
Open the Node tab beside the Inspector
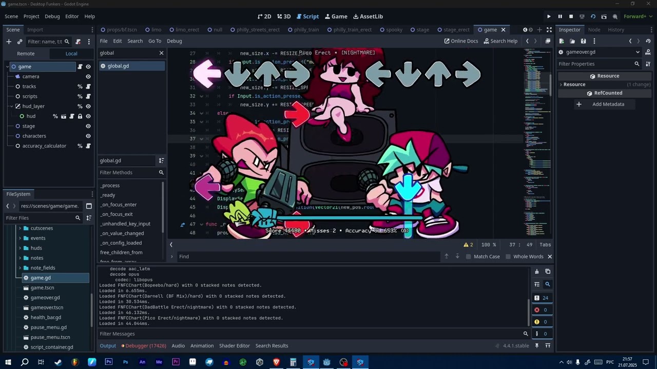click(594, 30)
